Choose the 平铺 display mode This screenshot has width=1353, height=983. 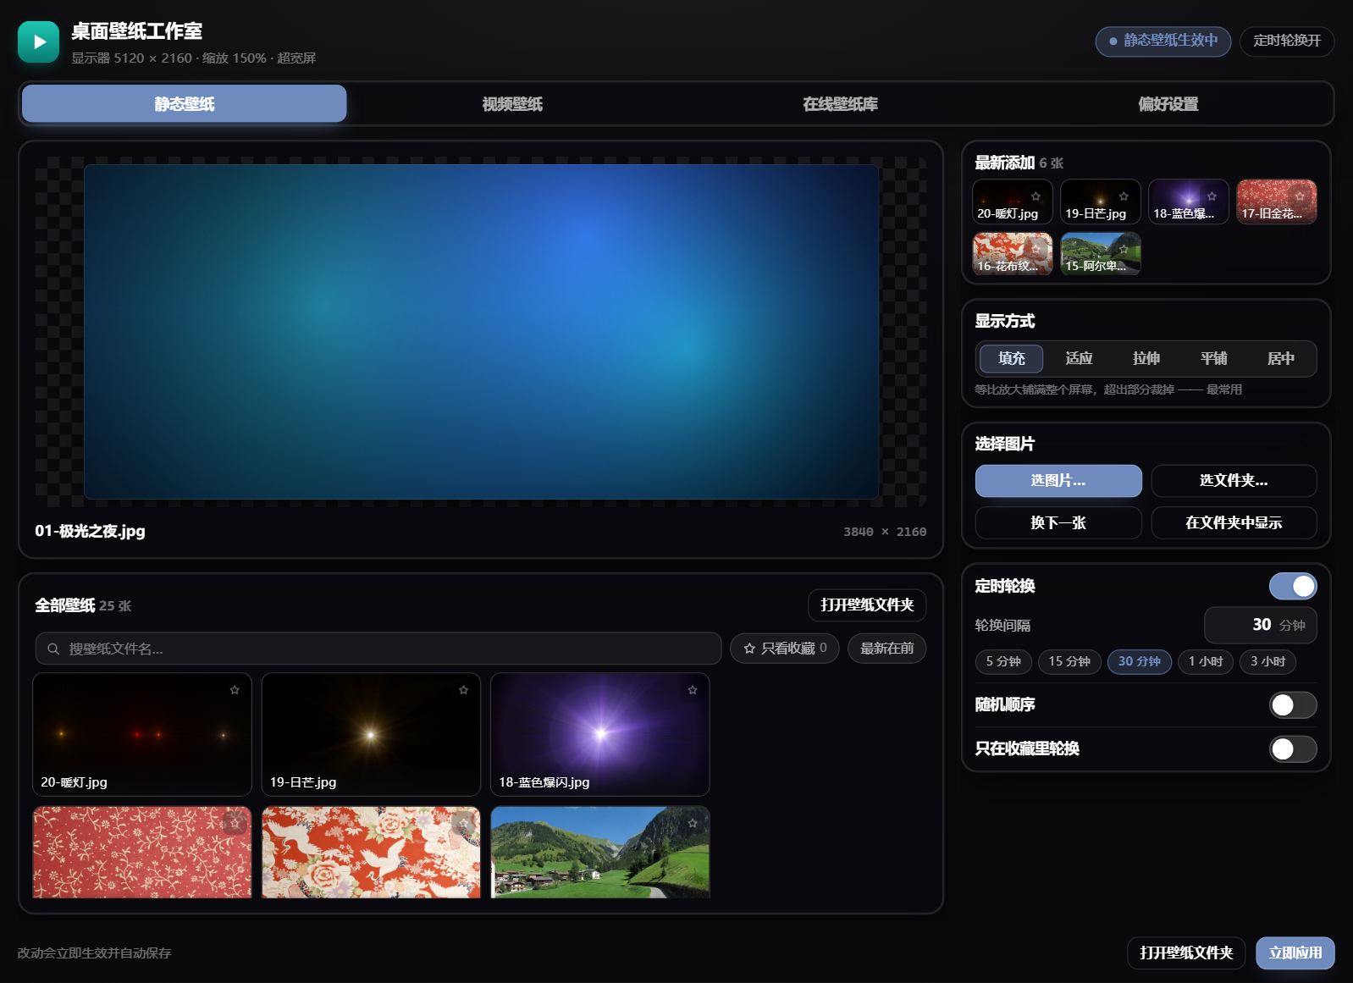coord(1213,358)
